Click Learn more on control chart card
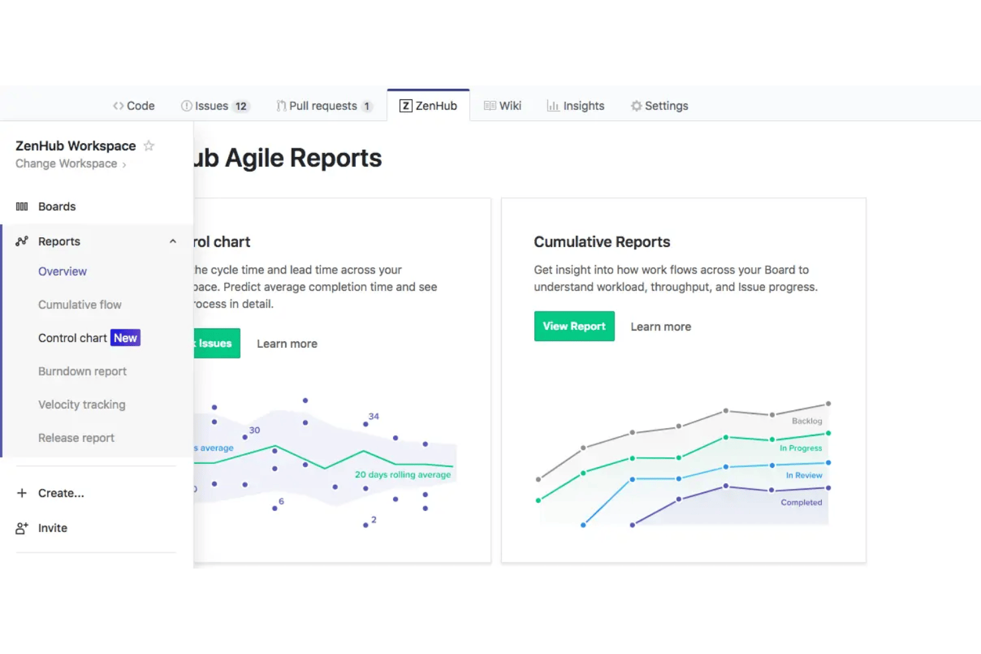981x654 pixels. click(287, 344)
